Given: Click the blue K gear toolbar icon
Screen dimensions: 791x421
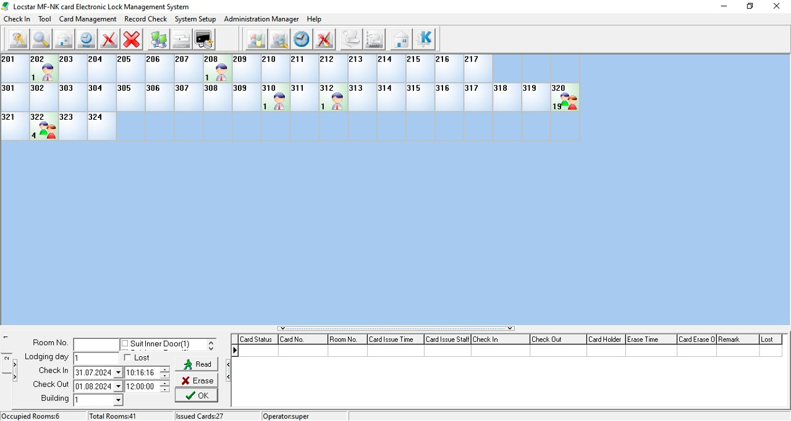Looking at the screenshot, I should pyautogui.click(x=424, y=40).
